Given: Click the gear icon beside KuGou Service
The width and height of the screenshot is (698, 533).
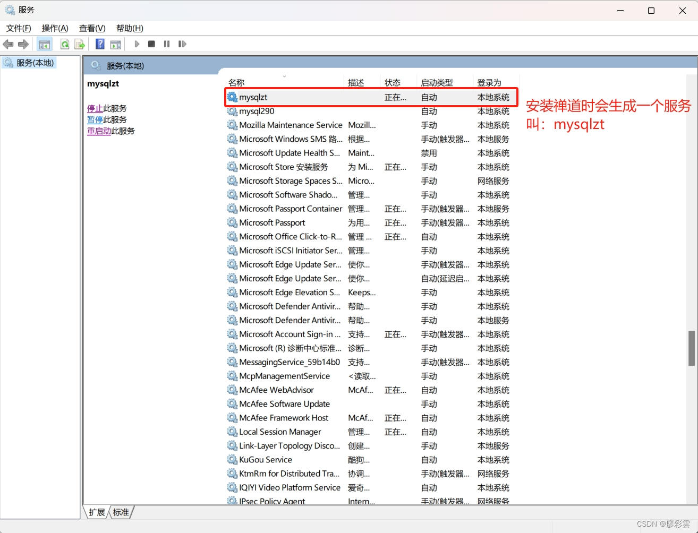Looking at the screenshot, I should coord(232,460).
